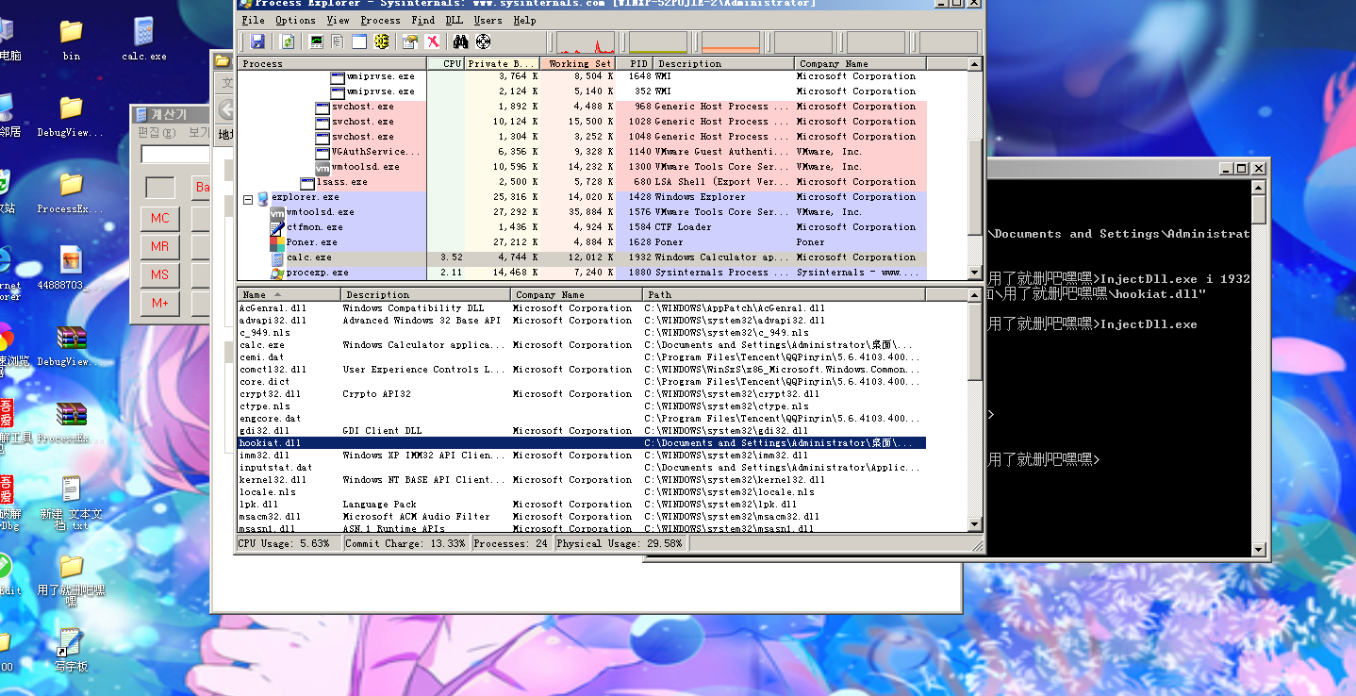Sort by the Working Set column header
Viewport: 1356px width, 696px height.
pos(578,64)
